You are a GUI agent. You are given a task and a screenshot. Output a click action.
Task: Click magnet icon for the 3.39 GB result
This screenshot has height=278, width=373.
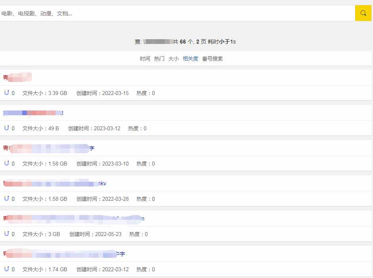click(x=7, y=93)
